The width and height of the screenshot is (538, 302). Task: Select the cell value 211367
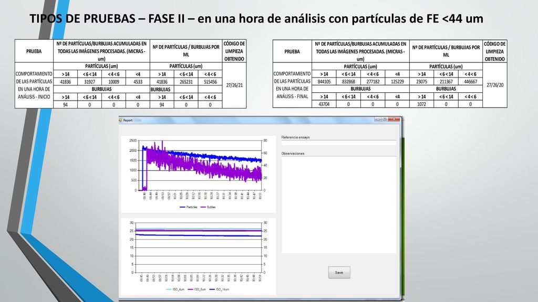click(x=446, y=81)
